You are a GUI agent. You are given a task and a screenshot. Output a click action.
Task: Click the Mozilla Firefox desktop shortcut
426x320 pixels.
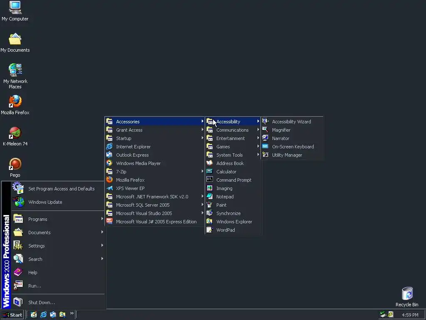pos(15,105)
